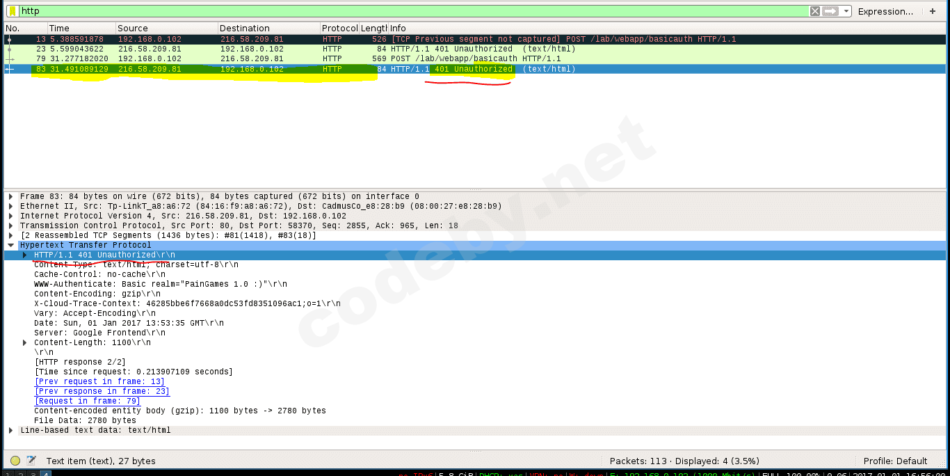Expand the Ethernet II tree node
The height and width of the screenshot is (476, 950).
(x=11, y=207)
